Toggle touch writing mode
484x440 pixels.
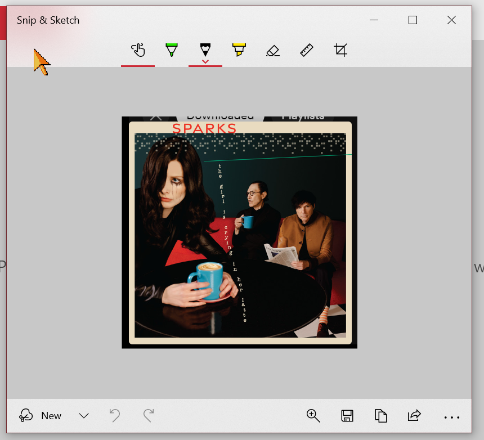138,50
